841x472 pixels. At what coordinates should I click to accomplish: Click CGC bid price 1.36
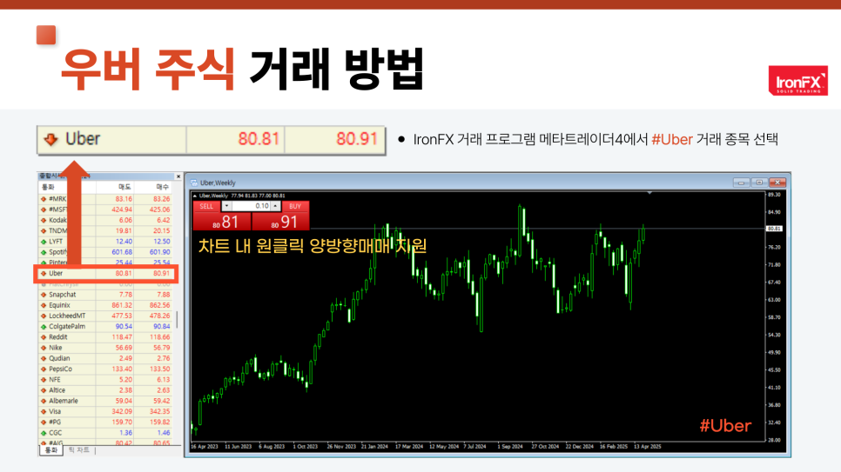[125, 433]
